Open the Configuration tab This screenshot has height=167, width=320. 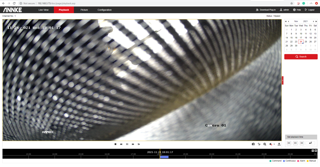pyautogui.click(x=104, y=10)
